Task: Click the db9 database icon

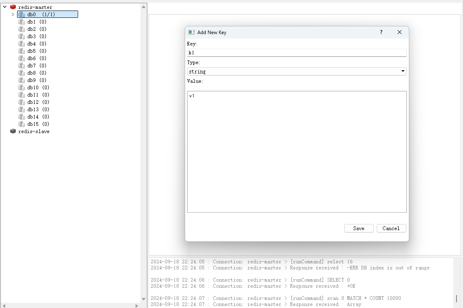Action: [x=22, y=80]
